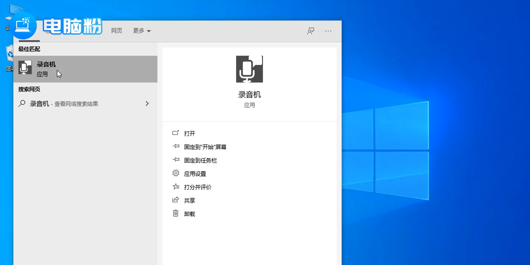This screenshot has height=265, width=530.
Task: Click the pin icon beside 固定到"开始"屏幕
Action: [176, 146]
